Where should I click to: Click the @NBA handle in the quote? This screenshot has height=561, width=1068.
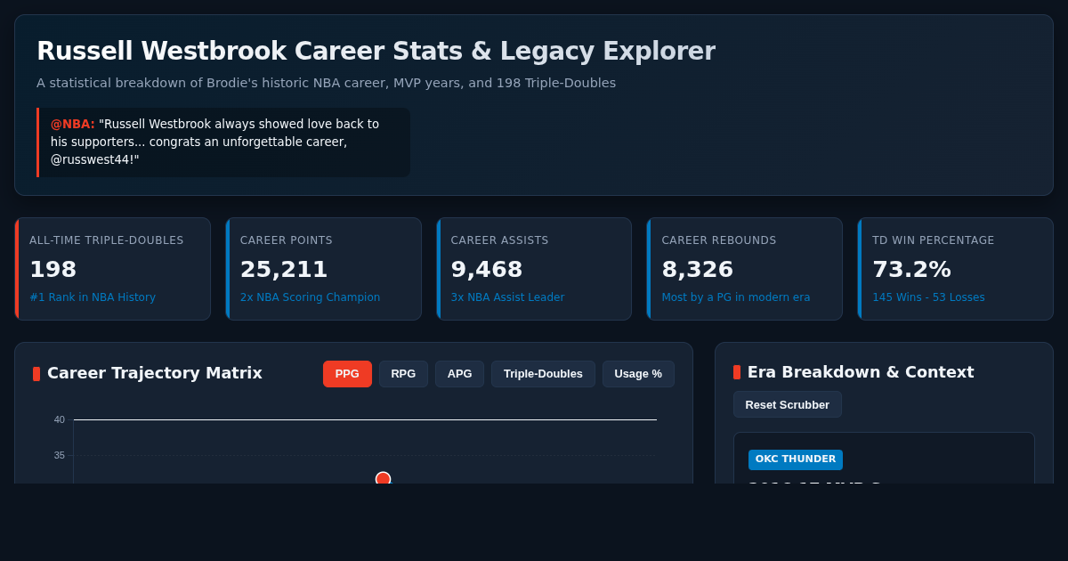click(73, 124)
